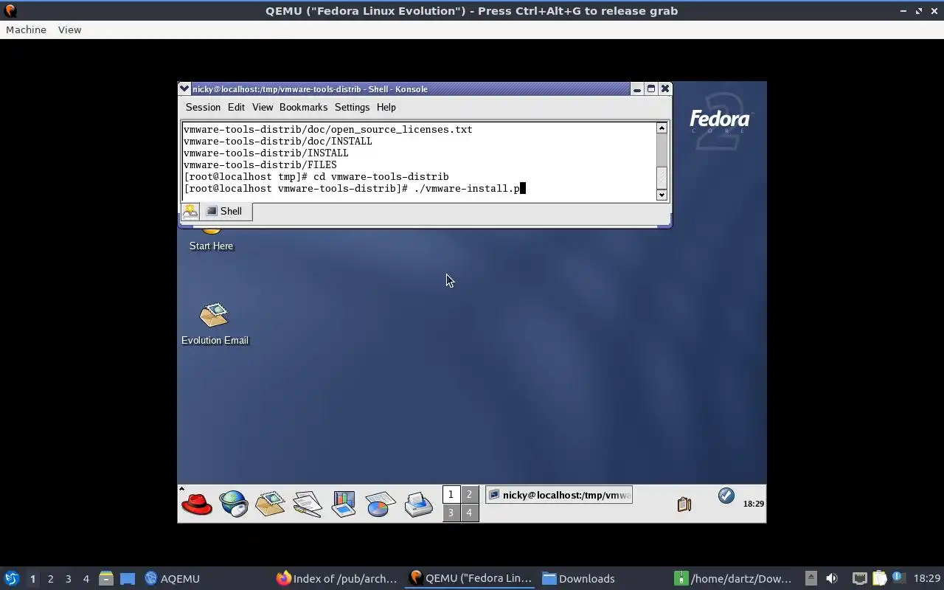Switch to AQEMU taskbar entry
This screenshot has width=944, height=590.
173,578
